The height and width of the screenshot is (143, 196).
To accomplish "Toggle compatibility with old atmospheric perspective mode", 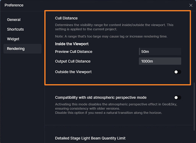I will click(x=178, y=98).
